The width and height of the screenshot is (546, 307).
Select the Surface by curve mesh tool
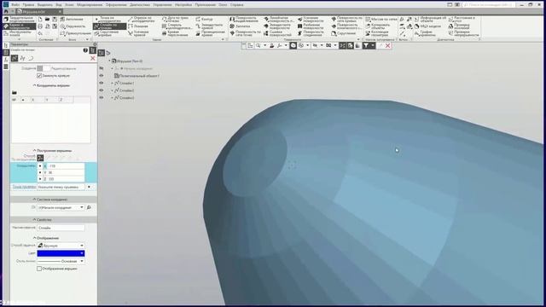[x=346, y=19]
